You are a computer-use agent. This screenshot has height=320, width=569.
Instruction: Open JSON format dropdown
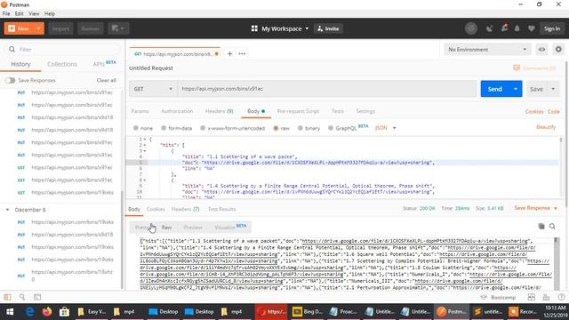pos(385,128)
